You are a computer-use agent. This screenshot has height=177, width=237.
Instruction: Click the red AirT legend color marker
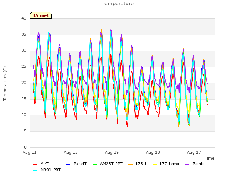[36, 164]
